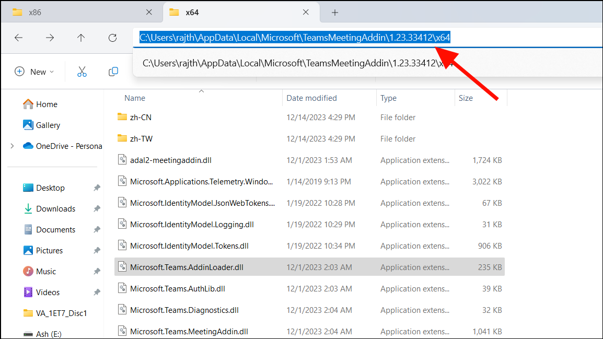Select Microsoft.Teams.Diagnostics.dll file

309,310
